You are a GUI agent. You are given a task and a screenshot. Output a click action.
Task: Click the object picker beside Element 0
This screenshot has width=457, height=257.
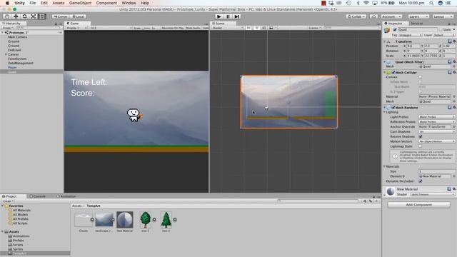(x=454, y=176)
